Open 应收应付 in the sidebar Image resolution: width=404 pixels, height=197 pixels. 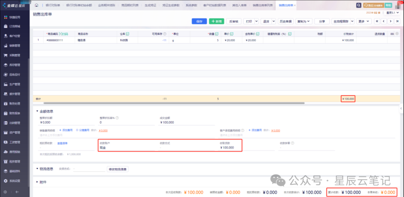coord(15,75)
